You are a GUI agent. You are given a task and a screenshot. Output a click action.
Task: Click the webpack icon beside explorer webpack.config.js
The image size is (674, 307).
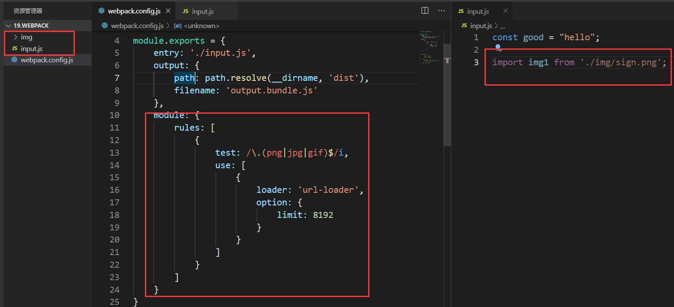[14, 60]
